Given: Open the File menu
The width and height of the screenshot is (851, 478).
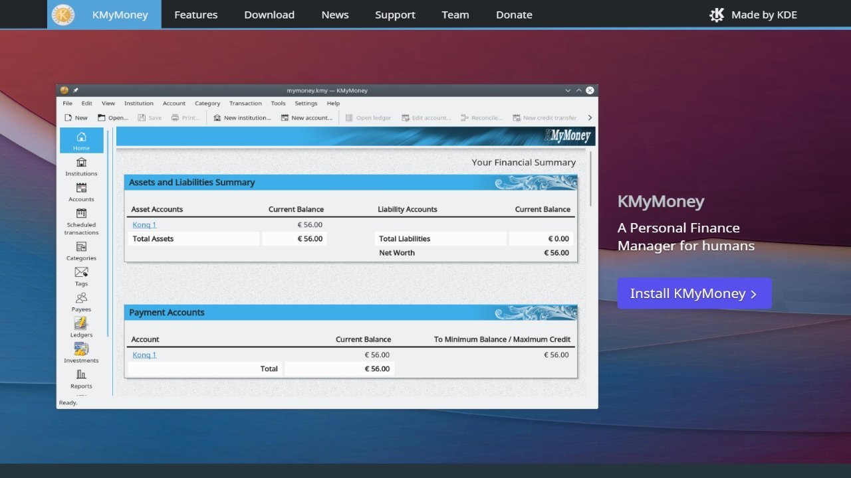Looking at the screenshot, I should [67, 103].
